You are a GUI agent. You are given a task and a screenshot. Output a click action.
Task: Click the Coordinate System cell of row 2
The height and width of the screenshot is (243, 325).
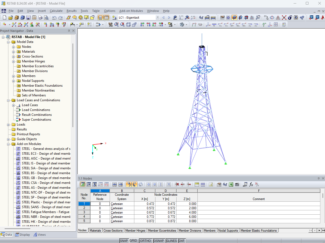[122, 208]
